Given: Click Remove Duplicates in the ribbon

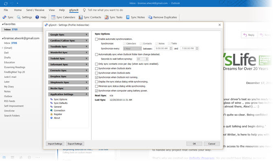Looking at the screenshot, I should tap(163, 17).
